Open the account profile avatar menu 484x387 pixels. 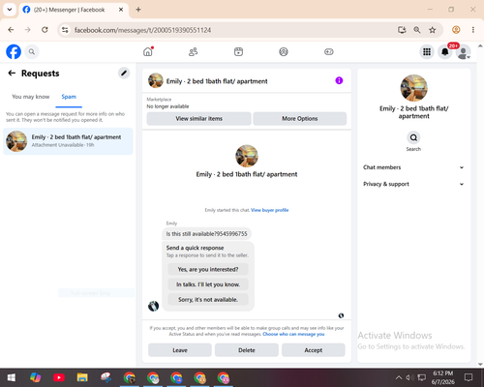(x=463, y=51)
